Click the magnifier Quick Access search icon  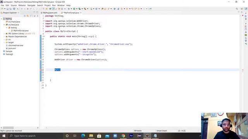coord(237,9)
